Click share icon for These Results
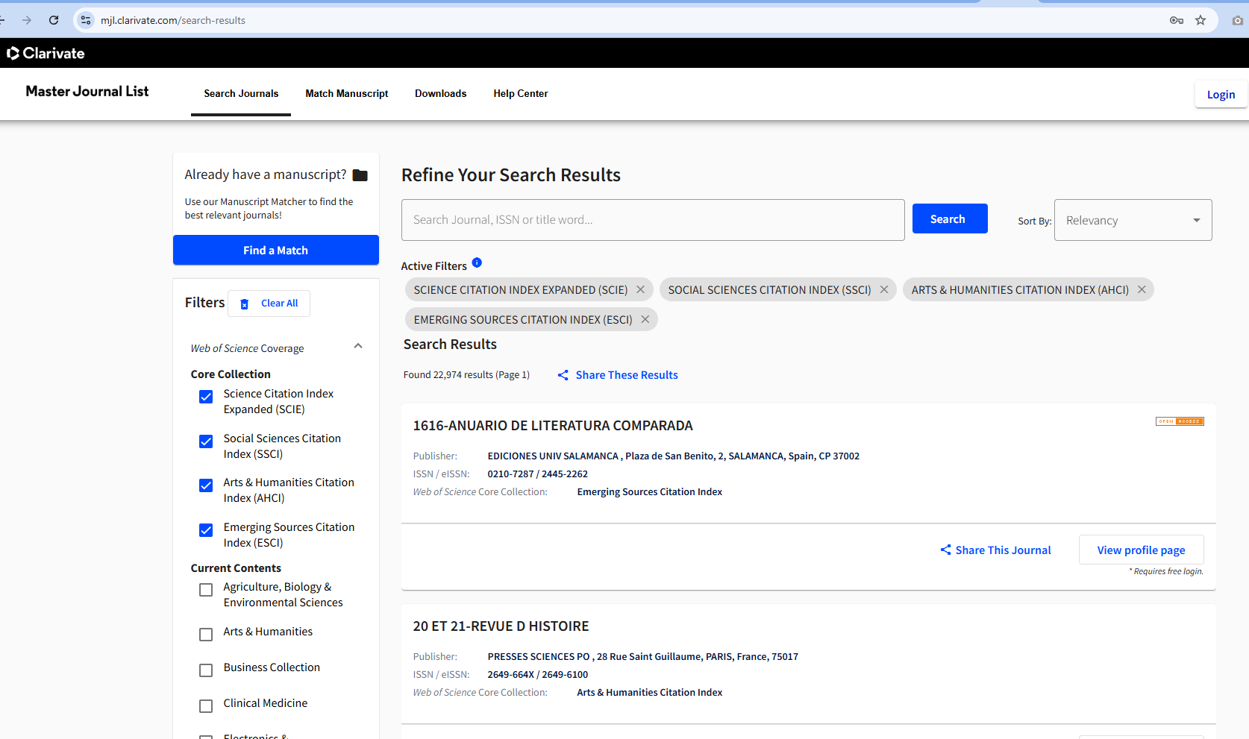 (563, 375)
